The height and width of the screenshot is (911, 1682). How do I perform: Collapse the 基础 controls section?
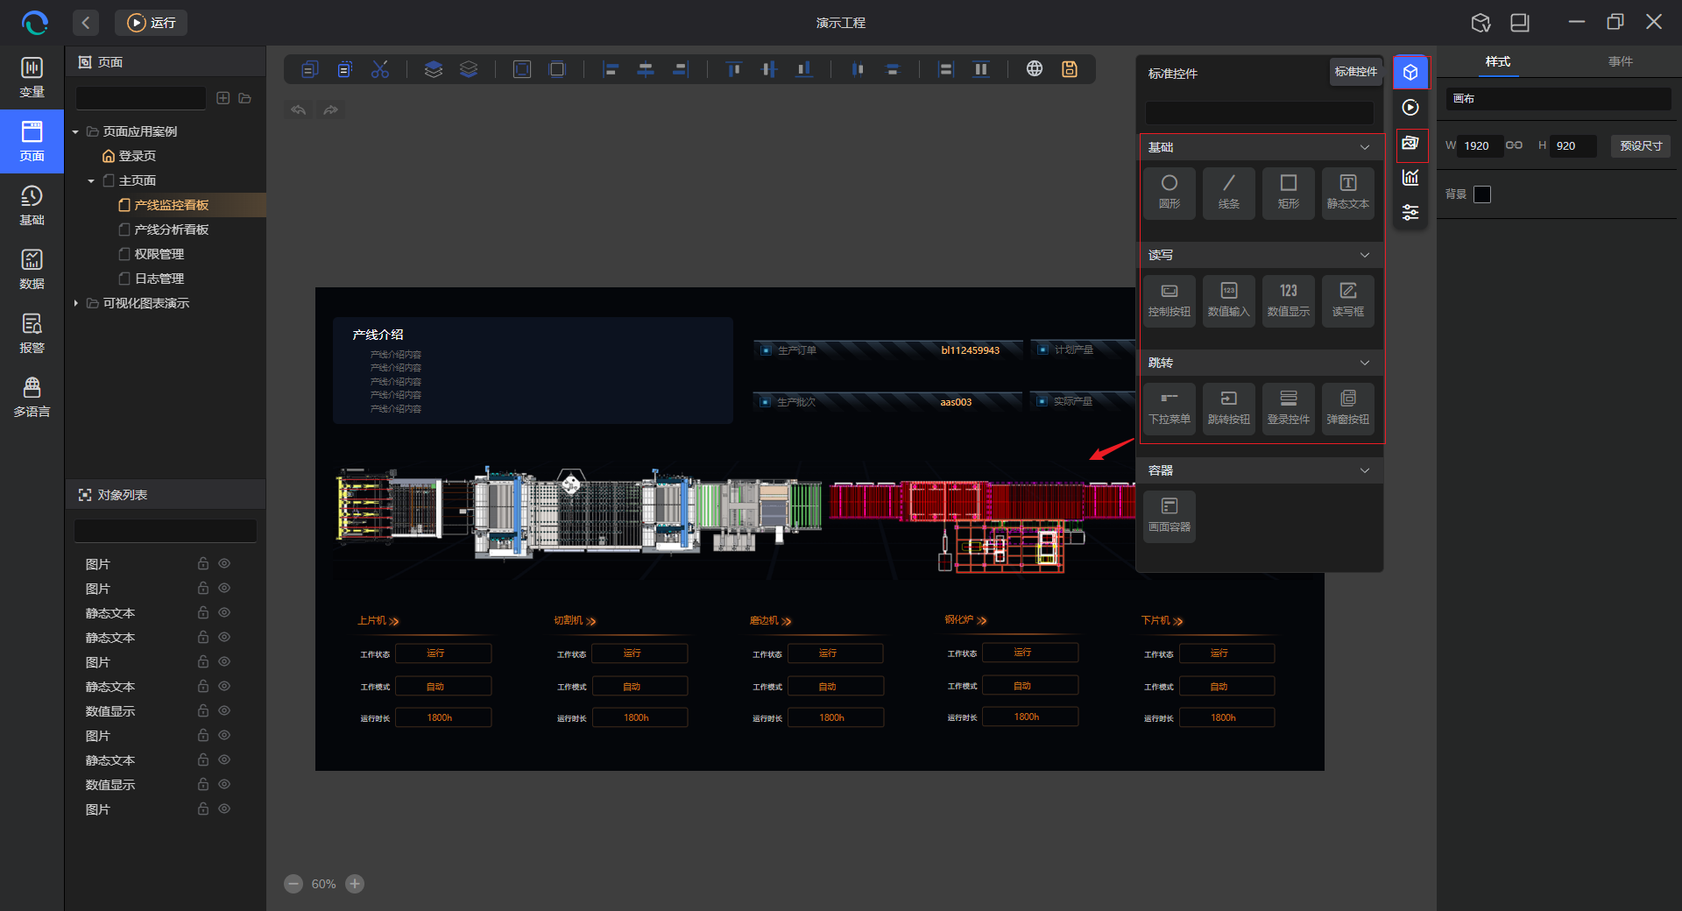(x=1365, y=147)
